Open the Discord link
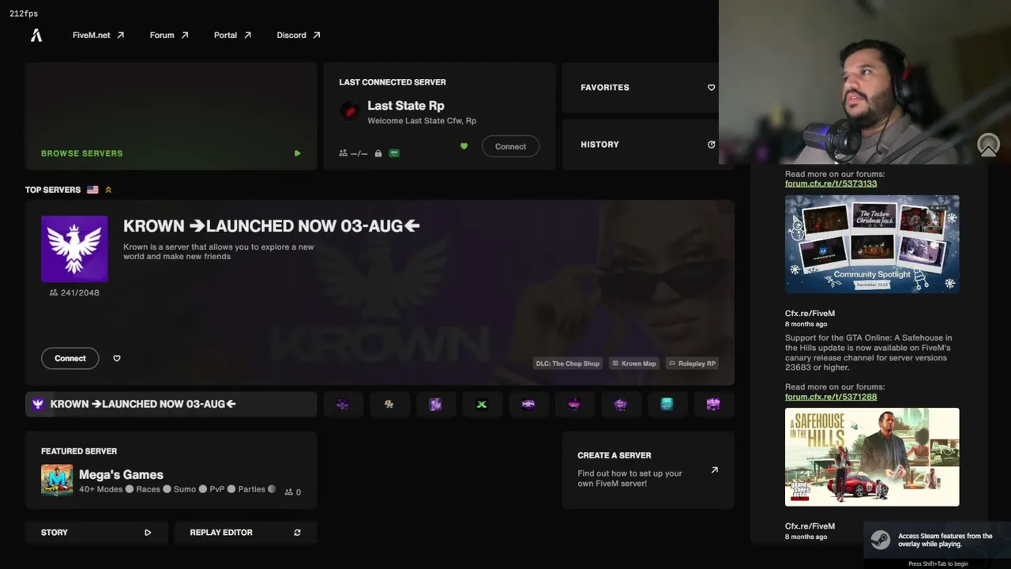Viewport: 1011px width, 569px height. (x=299, y=35)
